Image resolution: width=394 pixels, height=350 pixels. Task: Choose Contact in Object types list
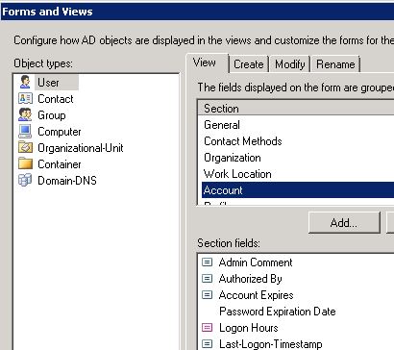56,99
